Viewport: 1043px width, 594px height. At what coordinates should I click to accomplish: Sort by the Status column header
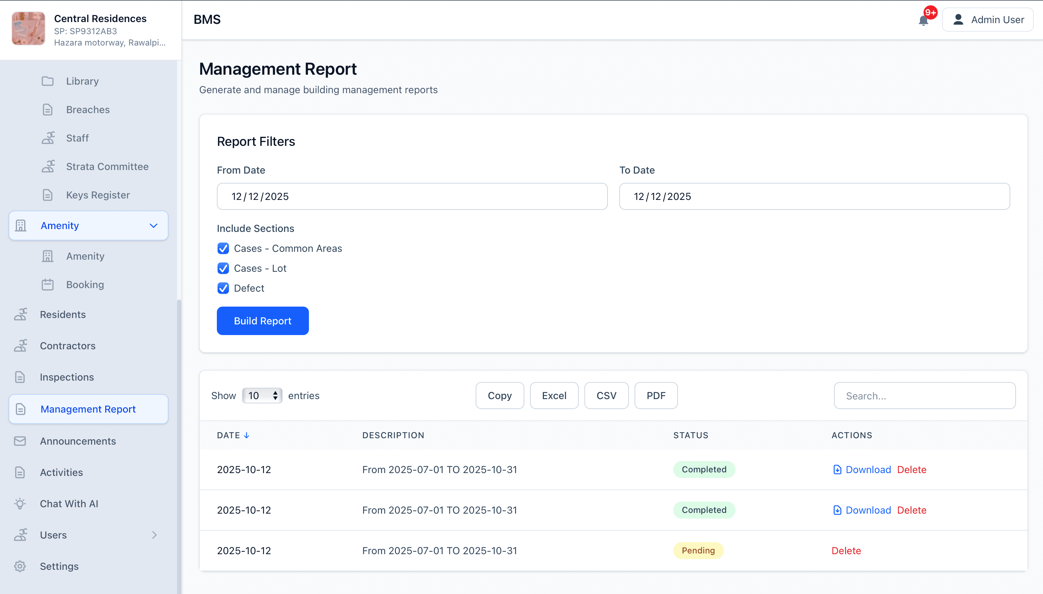tap(690, 435)
